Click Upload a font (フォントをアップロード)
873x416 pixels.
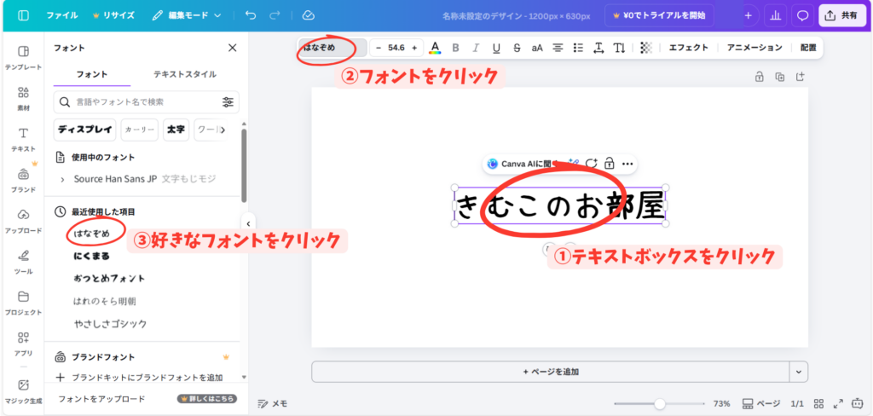[x=102, y=399]
